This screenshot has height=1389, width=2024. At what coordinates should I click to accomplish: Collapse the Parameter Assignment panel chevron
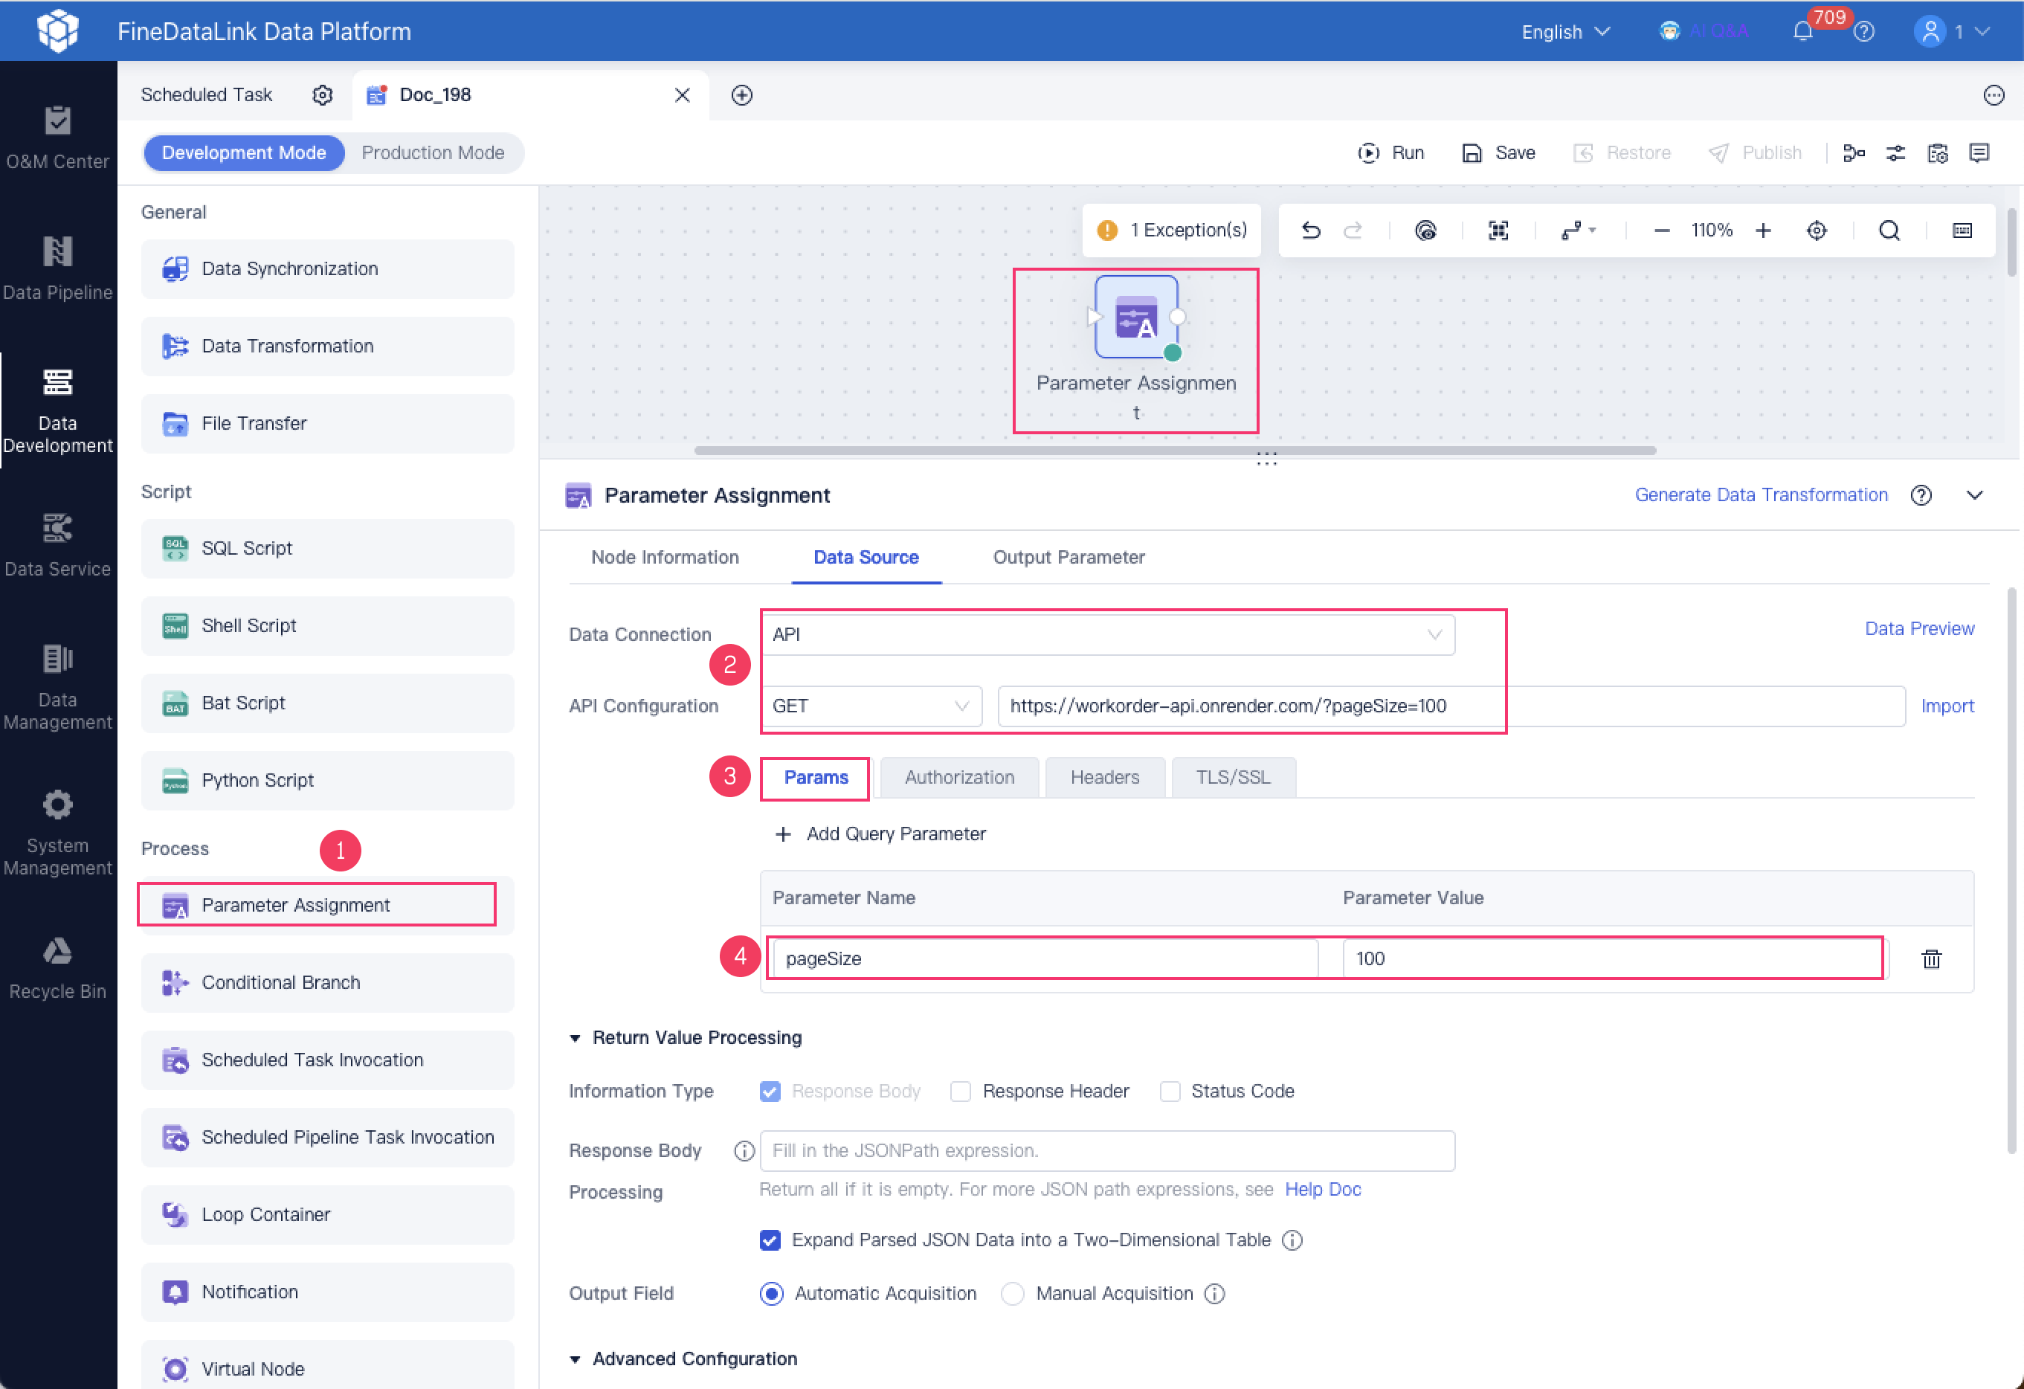[x=1973, y=495]
